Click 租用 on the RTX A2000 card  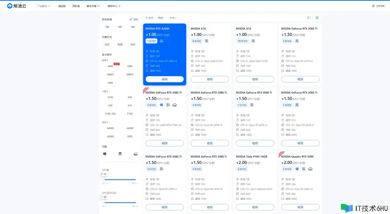165,79
